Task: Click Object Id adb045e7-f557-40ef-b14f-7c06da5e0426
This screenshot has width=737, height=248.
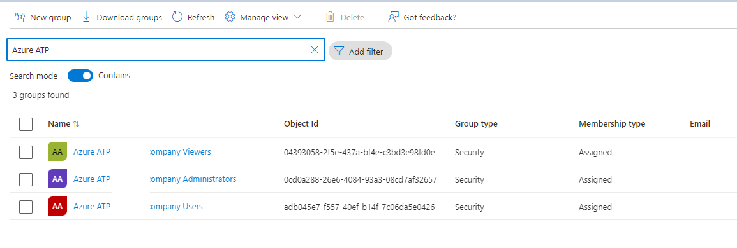Action: click(x=359, y=207)
